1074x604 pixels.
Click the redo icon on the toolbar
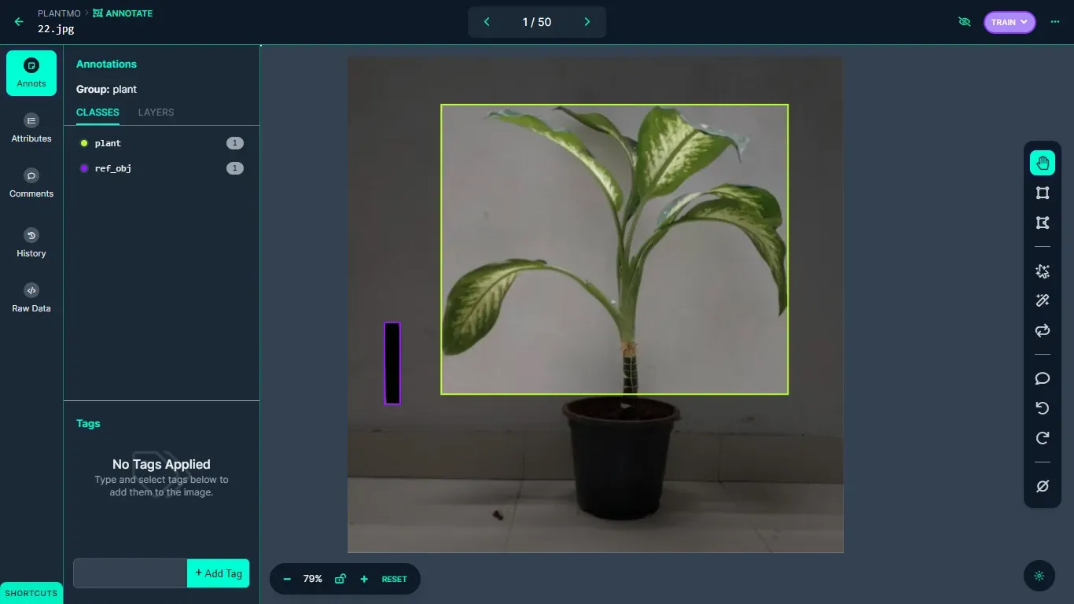point(1042,438)
